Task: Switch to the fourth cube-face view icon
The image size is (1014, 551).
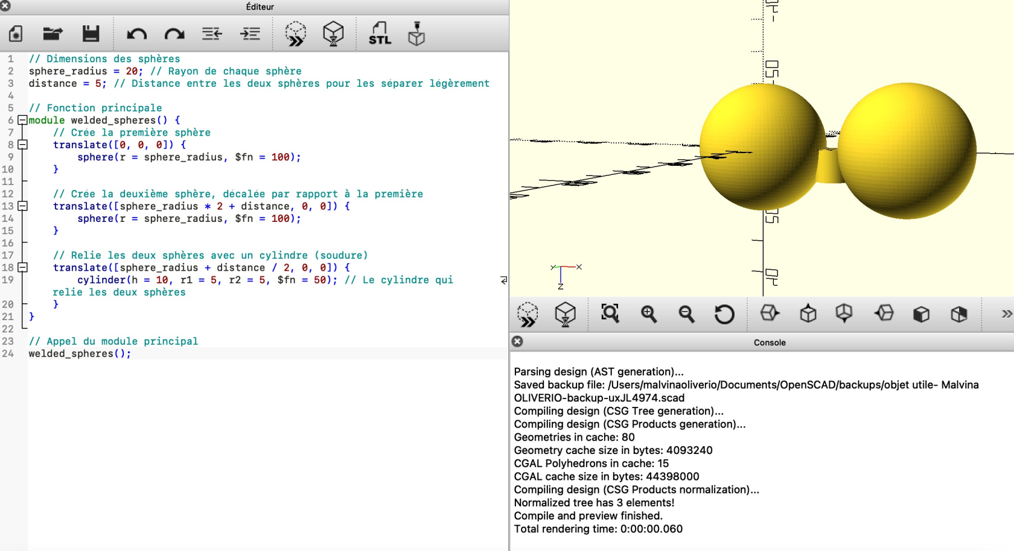Action: tap(884, 313)
